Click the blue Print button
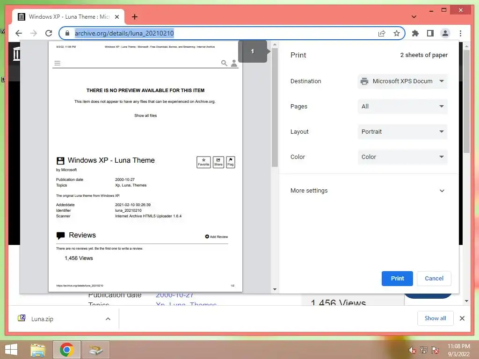 click(397, 279)
